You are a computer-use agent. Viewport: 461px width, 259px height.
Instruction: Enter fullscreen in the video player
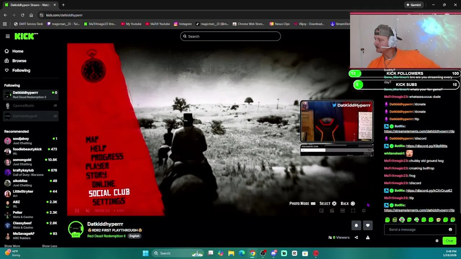click(x=353, y=211)
